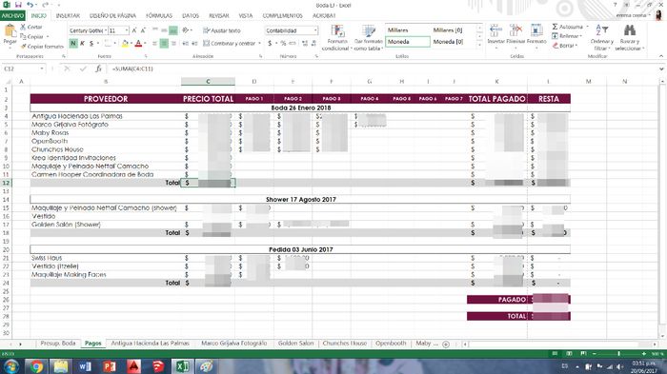
Task: Apply the yellow fill color bucket
Action: tap(125, 44)
